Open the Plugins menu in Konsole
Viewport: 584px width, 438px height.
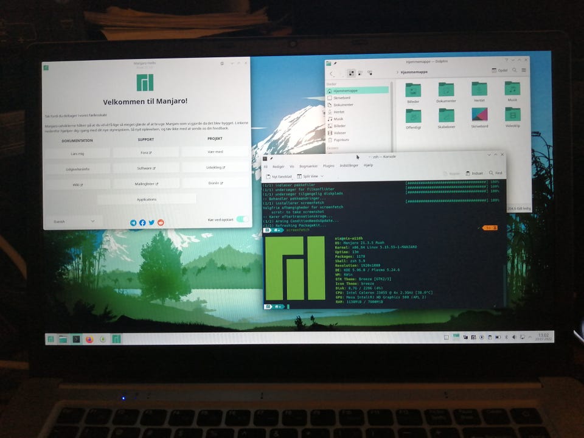[x=328, y=165]
